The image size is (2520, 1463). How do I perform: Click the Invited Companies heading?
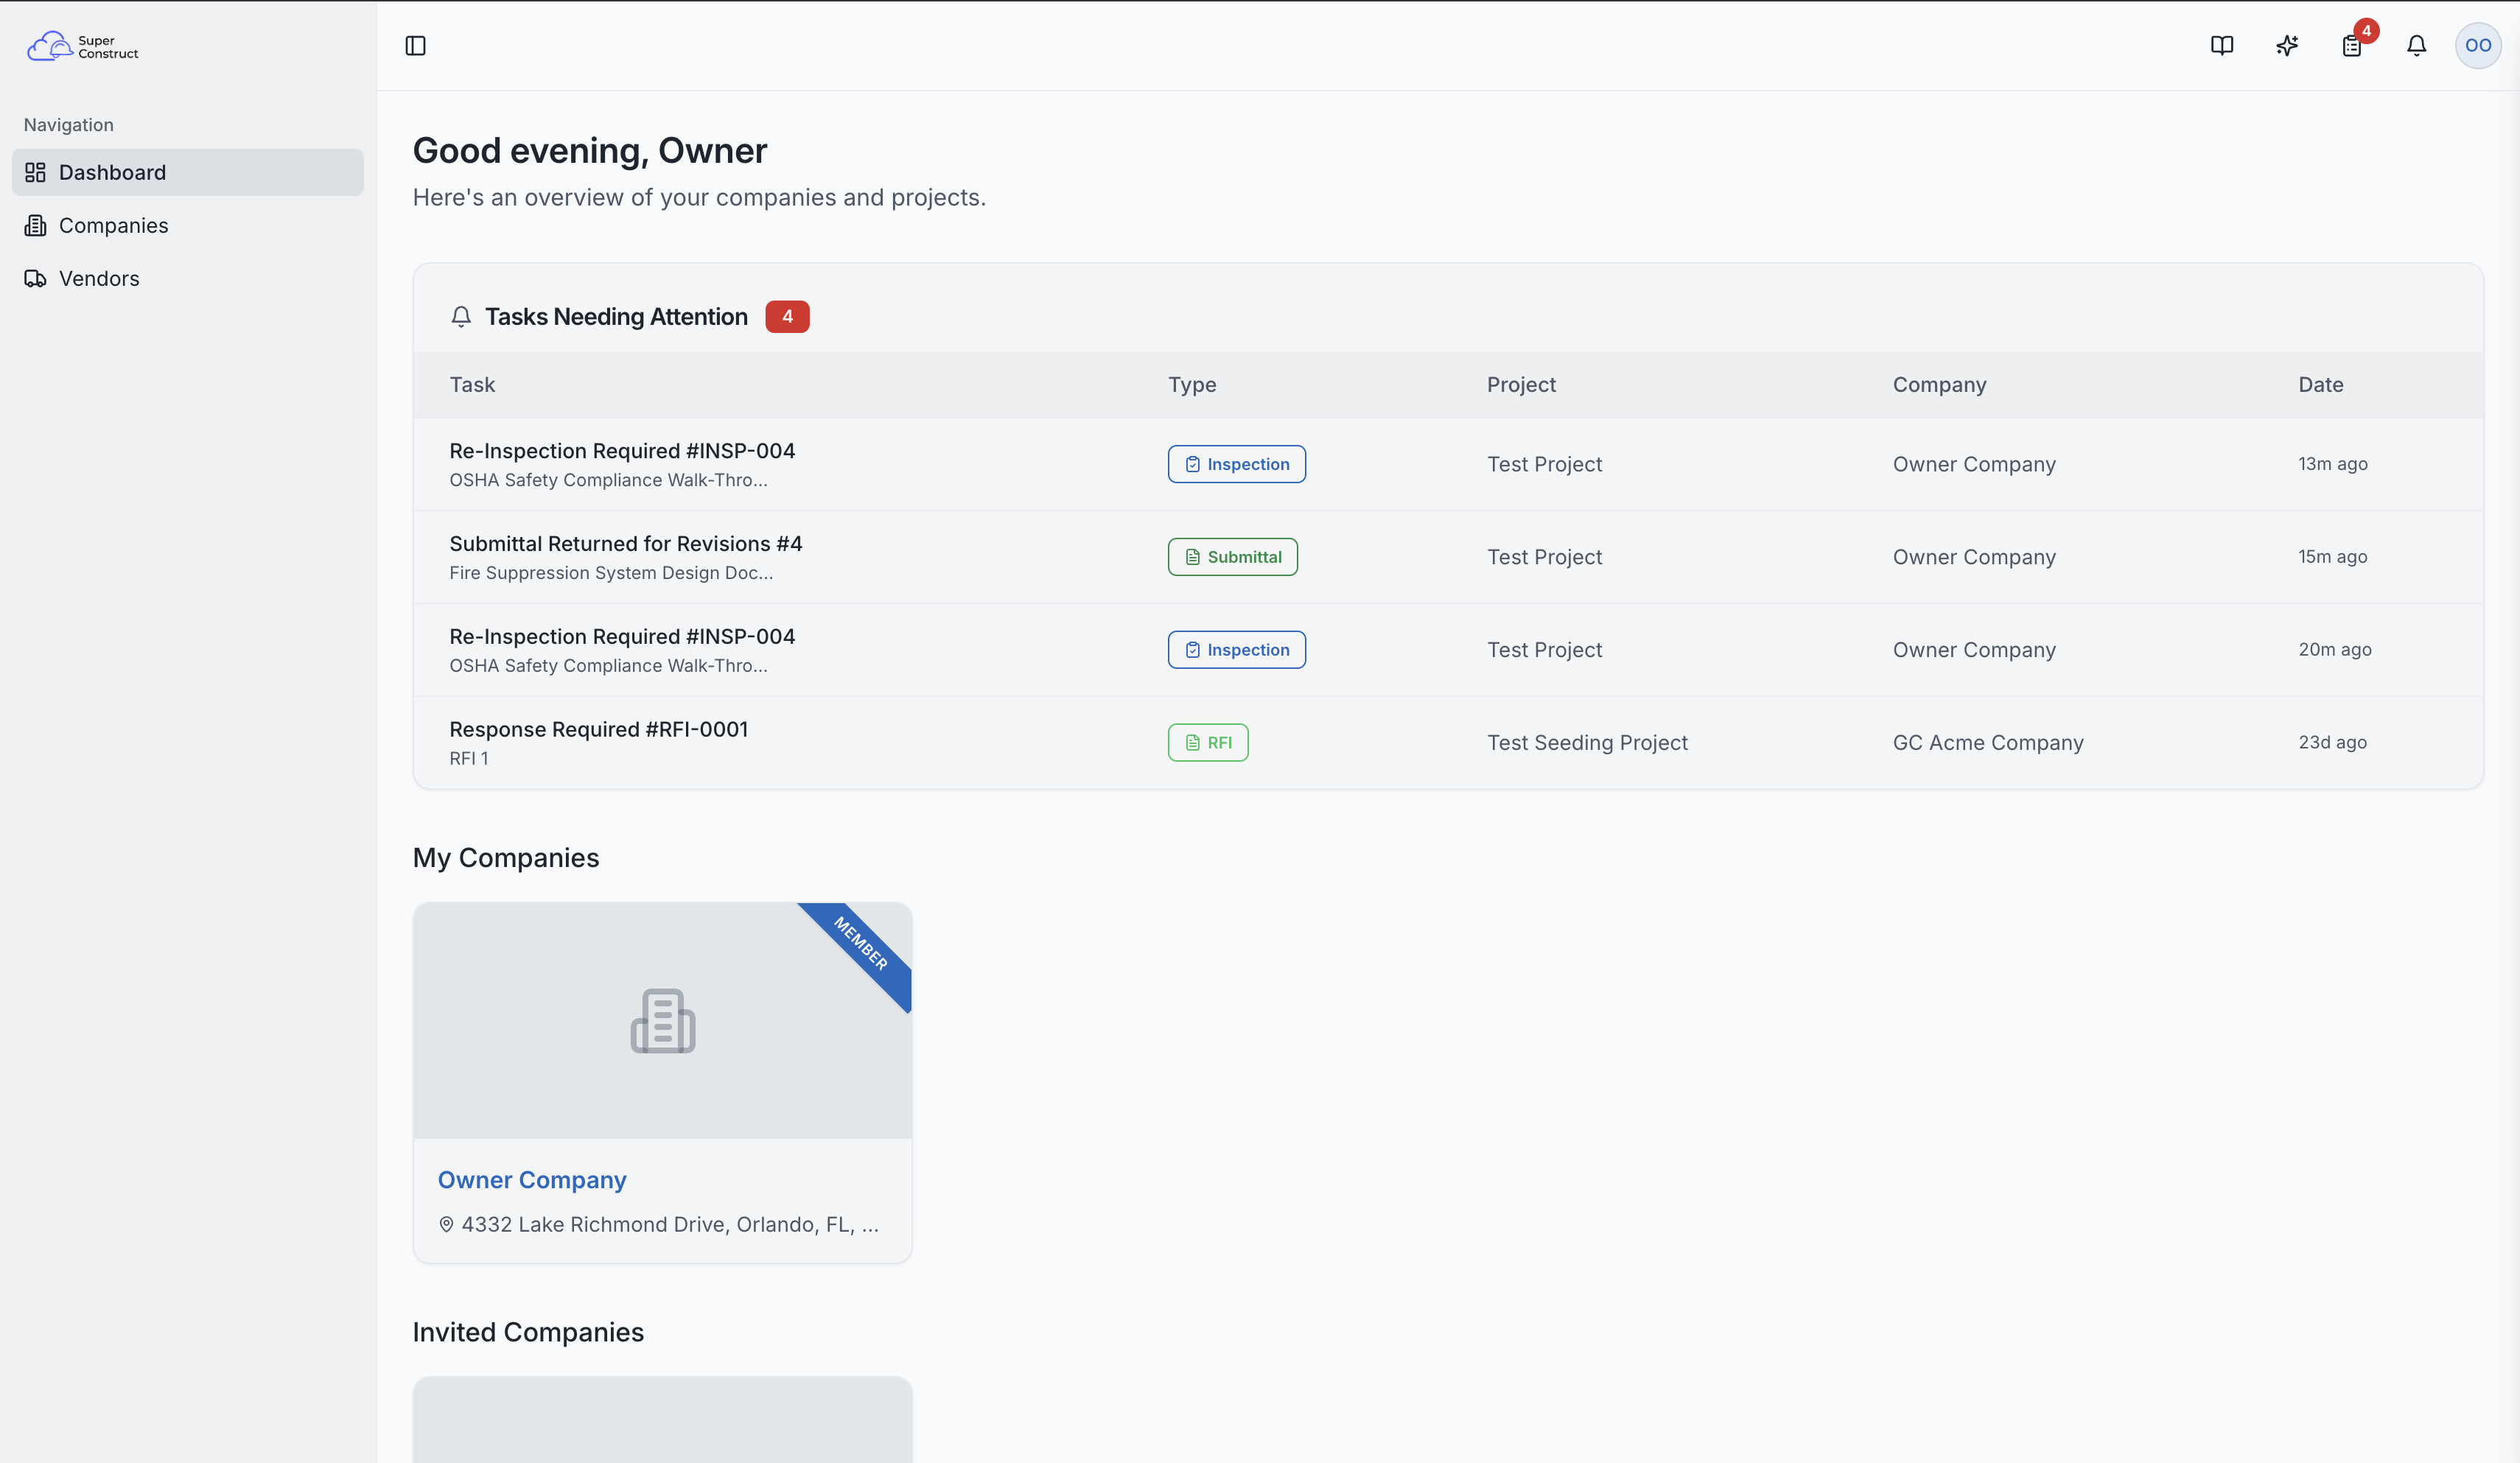coord(528,1333)
